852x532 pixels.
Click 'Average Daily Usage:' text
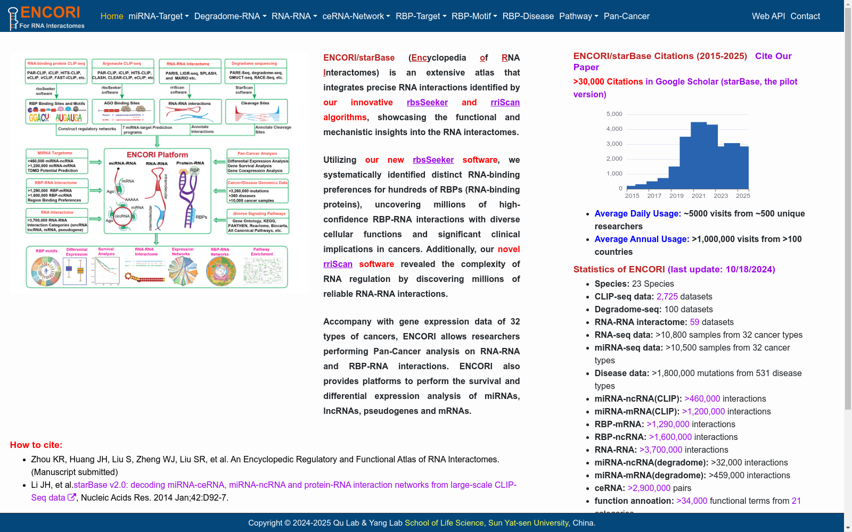[x=638, y=213]
